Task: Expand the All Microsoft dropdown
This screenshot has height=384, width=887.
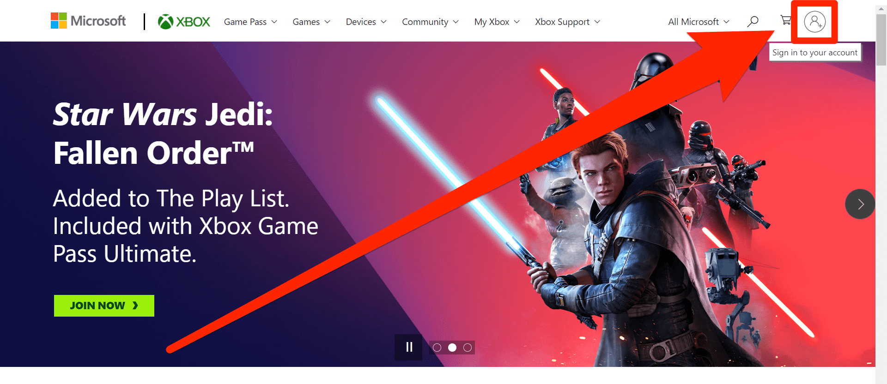Action: [x=699, y=22]
